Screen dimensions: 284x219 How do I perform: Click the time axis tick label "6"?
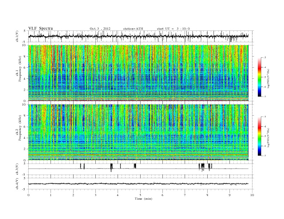pos(162,195)
